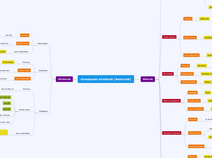
Task: Click the Oxigatzak branch label
Action: pos(43,111)
